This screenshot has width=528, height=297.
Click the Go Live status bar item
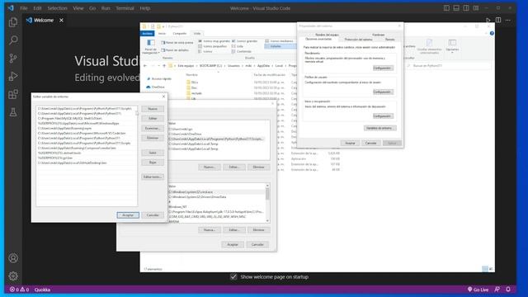tap(478, 290)
